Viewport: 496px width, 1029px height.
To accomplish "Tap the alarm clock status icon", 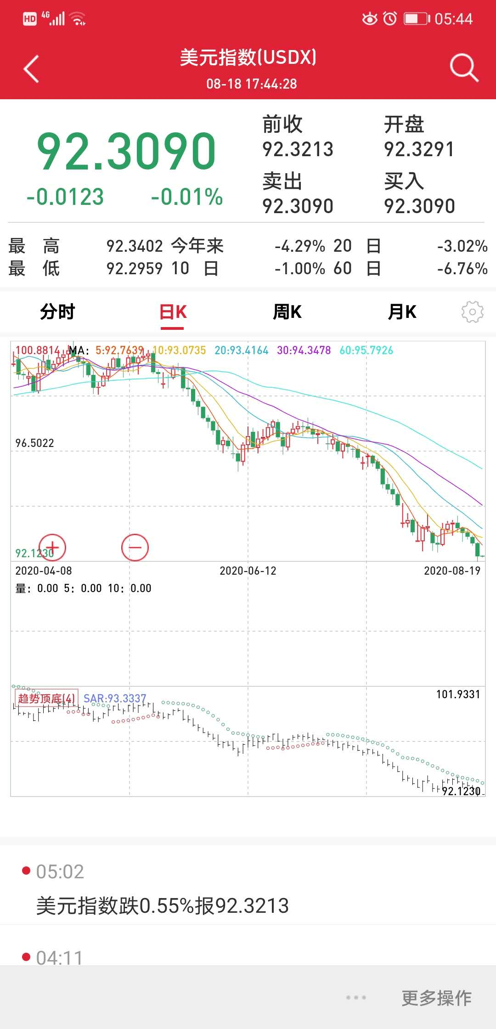I will [x=390, y=19].
